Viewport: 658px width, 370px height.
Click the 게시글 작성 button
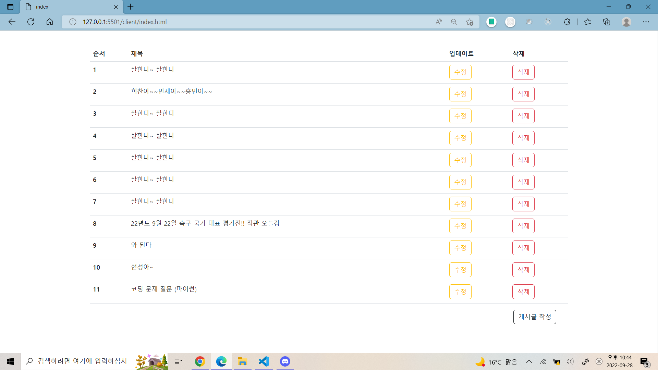(535, 317)
